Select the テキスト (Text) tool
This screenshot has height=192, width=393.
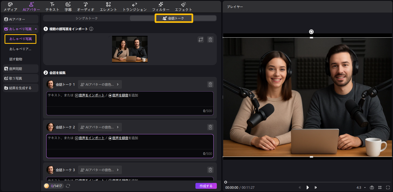tap(52, 7)
